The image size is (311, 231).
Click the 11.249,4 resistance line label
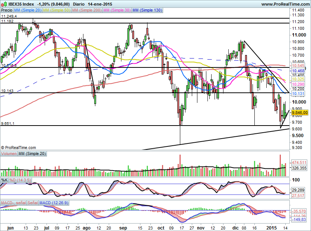(9, 16)
